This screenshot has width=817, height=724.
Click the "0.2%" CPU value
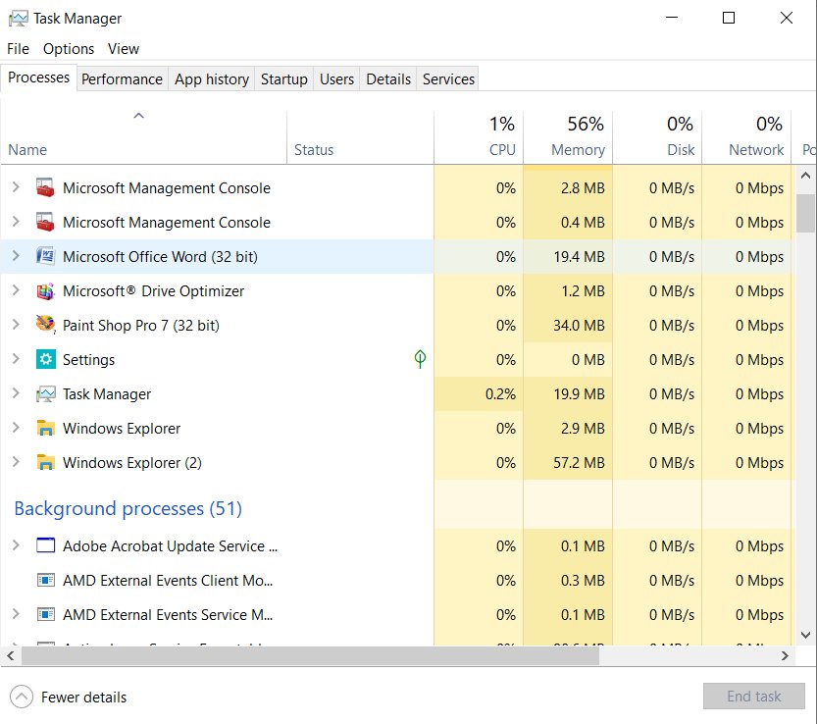pyautogui.click(x=500, y=394)
